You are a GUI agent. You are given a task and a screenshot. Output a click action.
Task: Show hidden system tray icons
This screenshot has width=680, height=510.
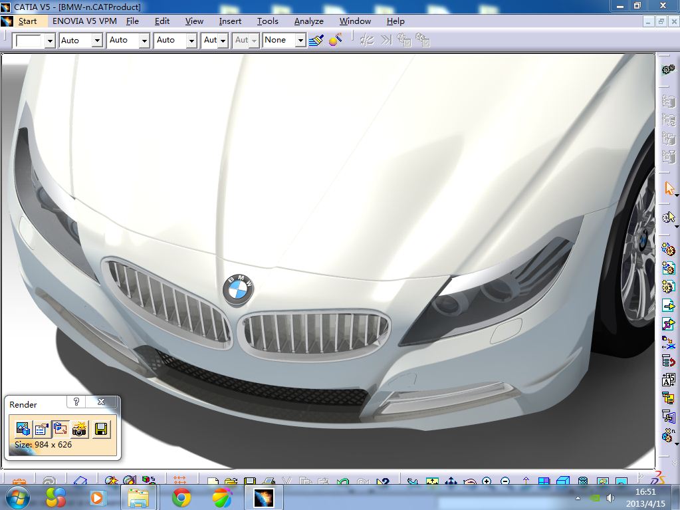(578, 498)
